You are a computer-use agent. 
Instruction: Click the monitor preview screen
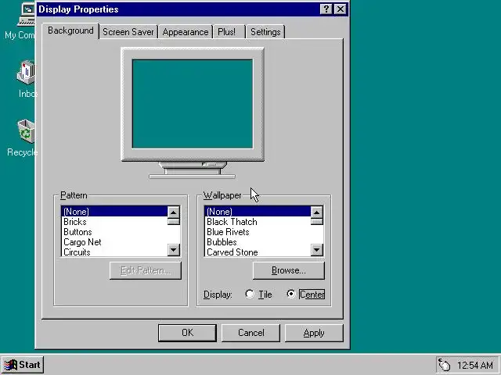click(193, 104)
